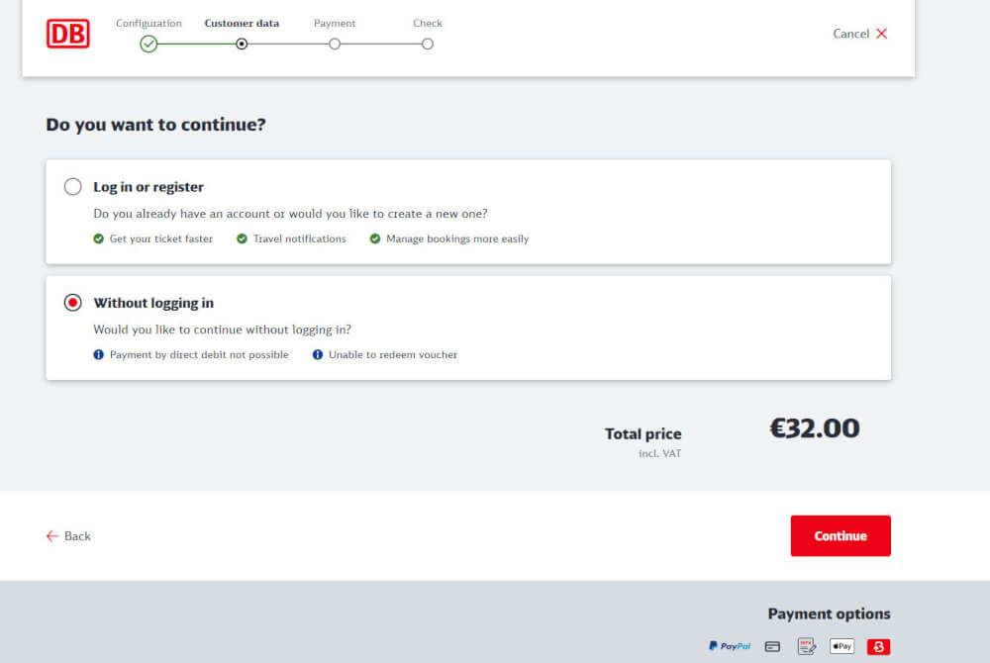Select the Without logging in radio button
This screenshot has width=990, height=663.
(x=73, y=303)
